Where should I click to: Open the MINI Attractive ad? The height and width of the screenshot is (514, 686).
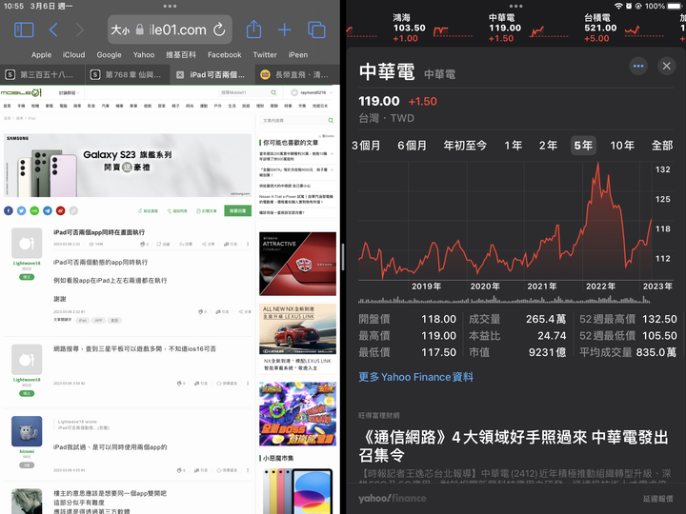point(297,264)
